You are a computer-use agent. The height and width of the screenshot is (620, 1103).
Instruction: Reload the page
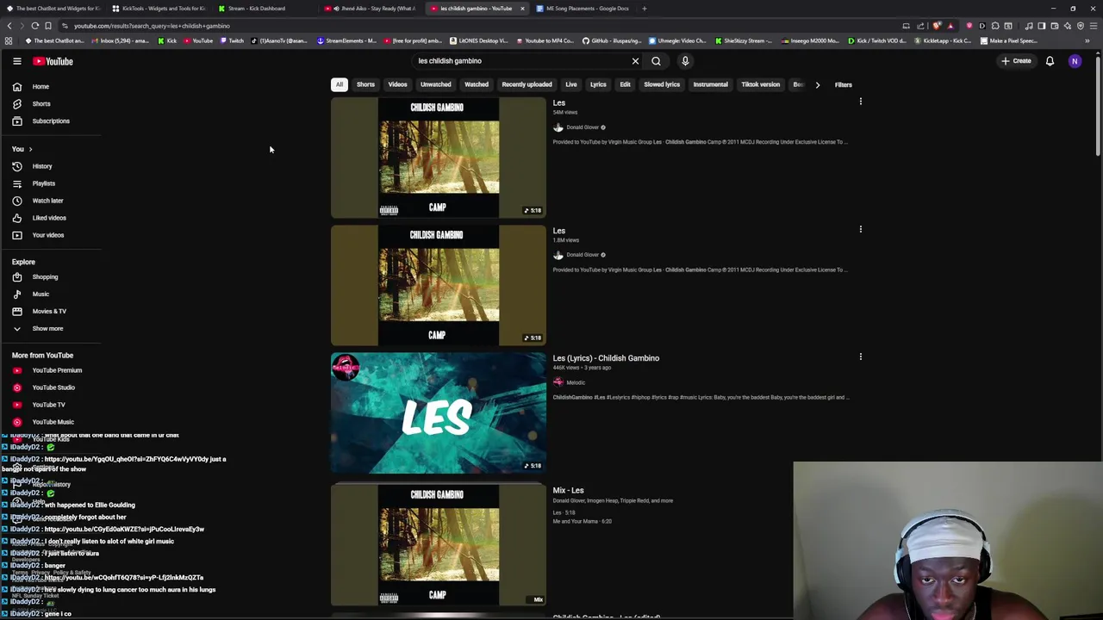(35, 26)
